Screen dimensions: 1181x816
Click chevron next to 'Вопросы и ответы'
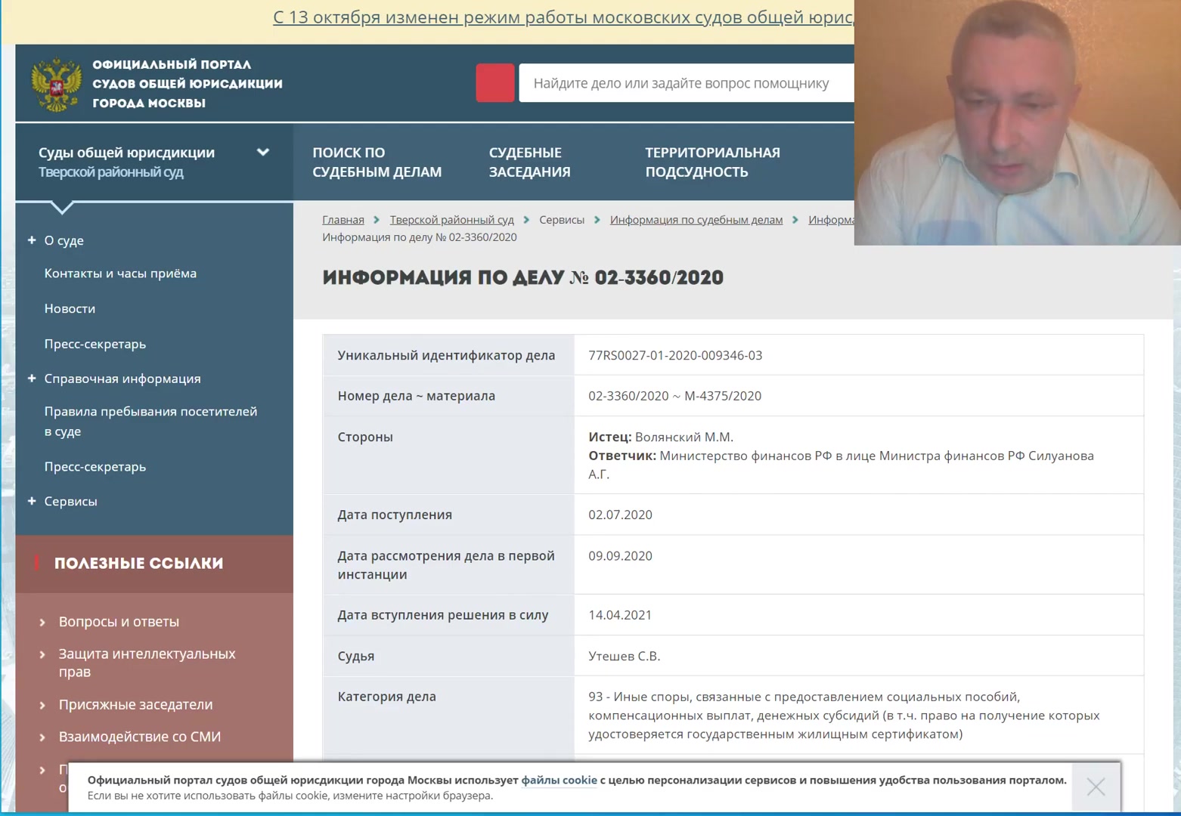tap(42, 623)
